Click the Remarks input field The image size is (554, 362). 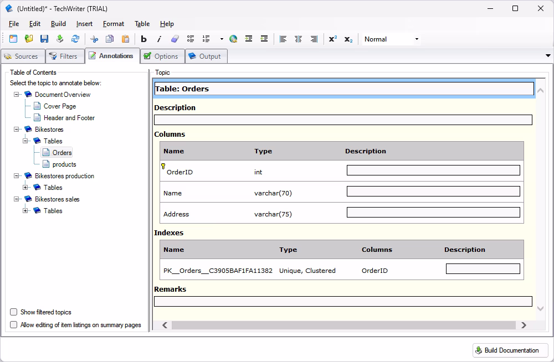(x=343, y=301)
